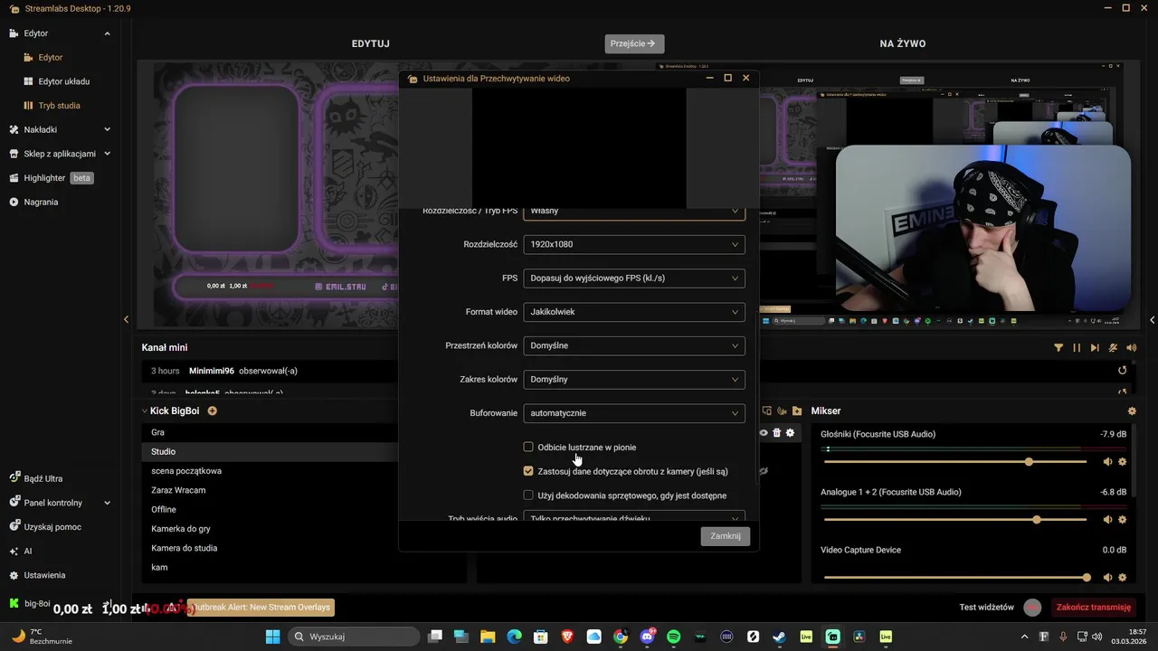Mute Analogue 1 + 2 audio source
Screen dimensions: 1158x651
[x=1108, y=520]
